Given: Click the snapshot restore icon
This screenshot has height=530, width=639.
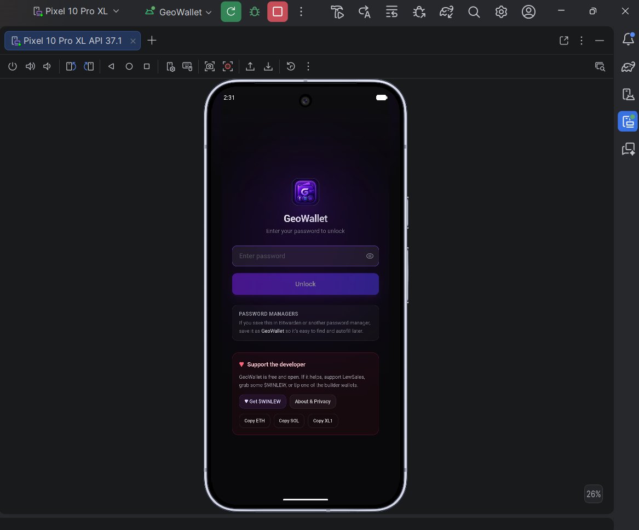Looking at the screenshot, I should pyautogui.click(x=291, y=66).
